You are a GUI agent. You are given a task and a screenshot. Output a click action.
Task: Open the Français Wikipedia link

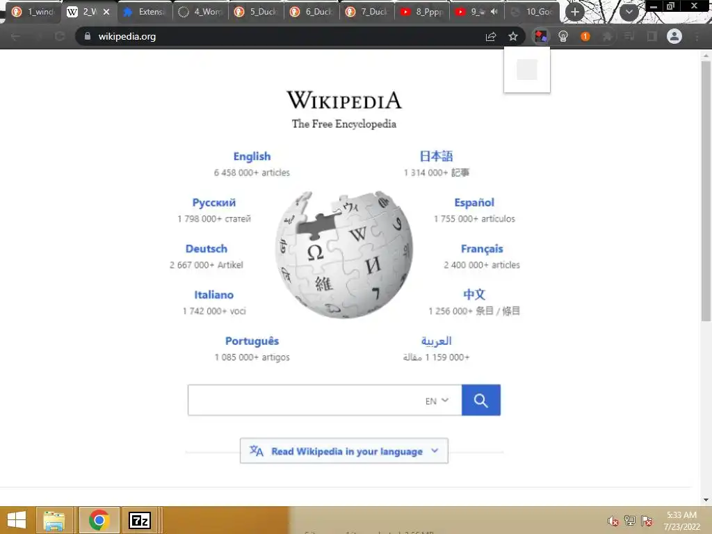point(482,249)
